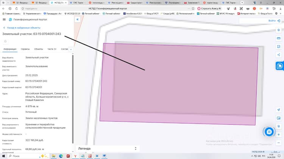Select the measure ruler tool on map

(x=279, y=38)
